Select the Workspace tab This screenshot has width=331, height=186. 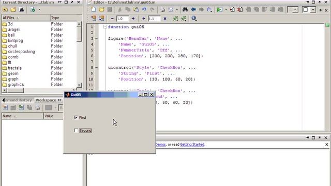coord(46,100)
